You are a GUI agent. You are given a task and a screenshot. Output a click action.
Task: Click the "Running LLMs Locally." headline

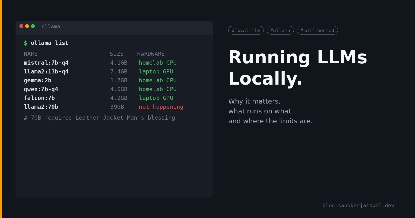(298, 67)
